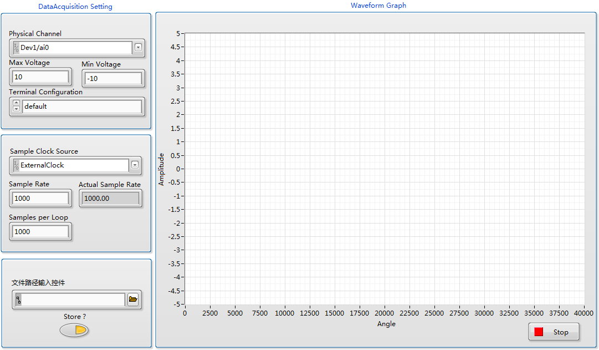Image resolution: width=599 pixels, height=350 pixels.
Task: Click the Terminal Configuration 'default' ring field
Action: pos(82,106)
